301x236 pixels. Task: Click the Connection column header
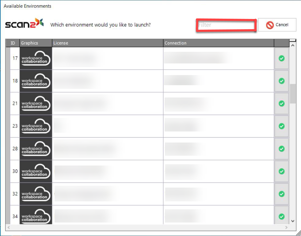tap(218, 43)
